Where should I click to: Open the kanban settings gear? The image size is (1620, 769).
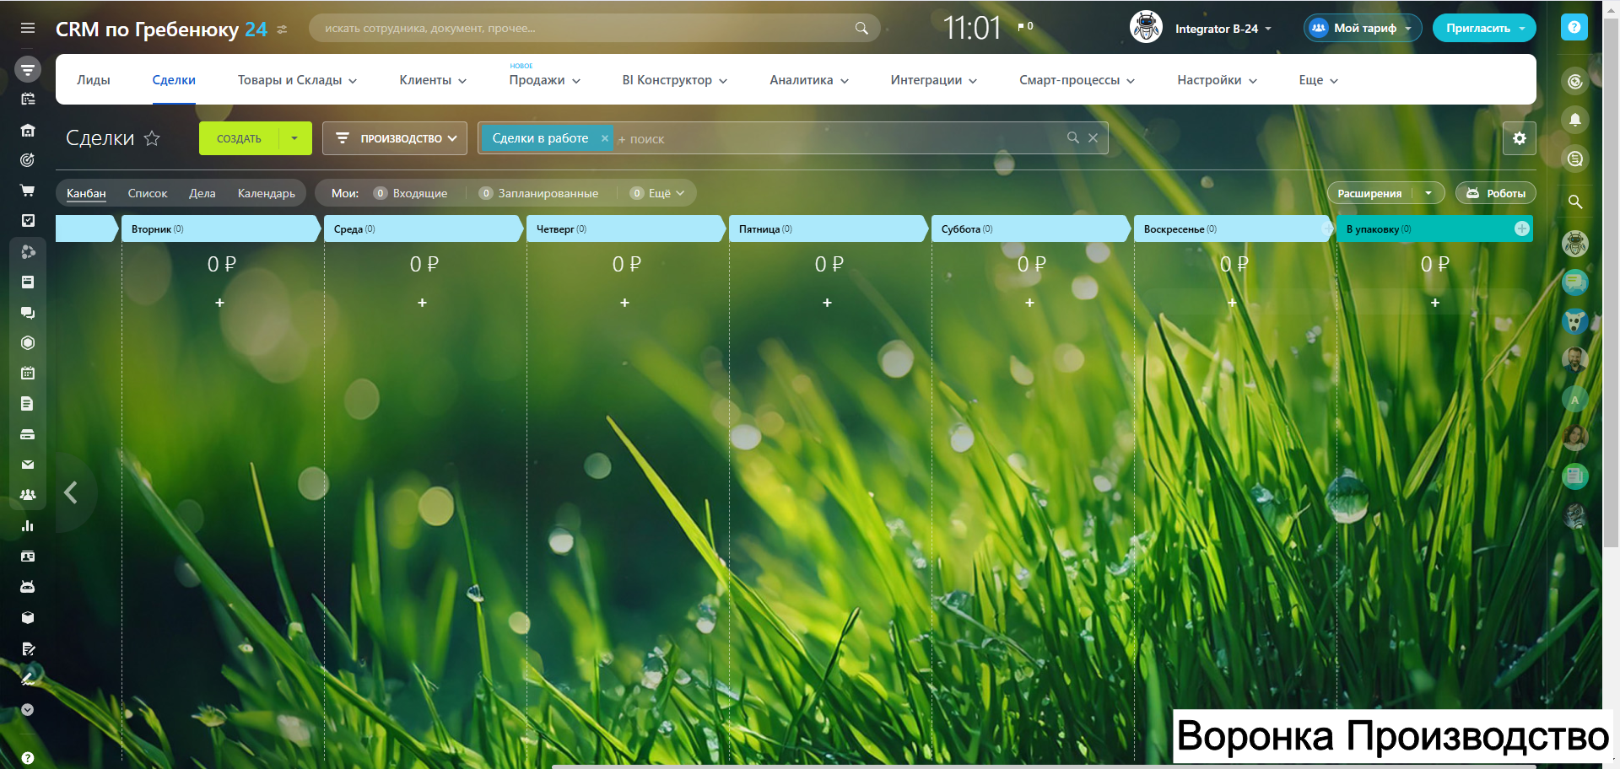(x=1519, y=138)
